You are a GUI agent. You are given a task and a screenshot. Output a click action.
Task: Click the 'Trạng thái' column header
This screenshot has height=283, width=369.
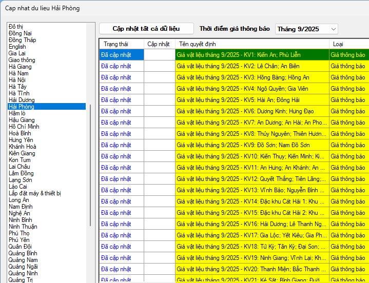click(115, 44)
